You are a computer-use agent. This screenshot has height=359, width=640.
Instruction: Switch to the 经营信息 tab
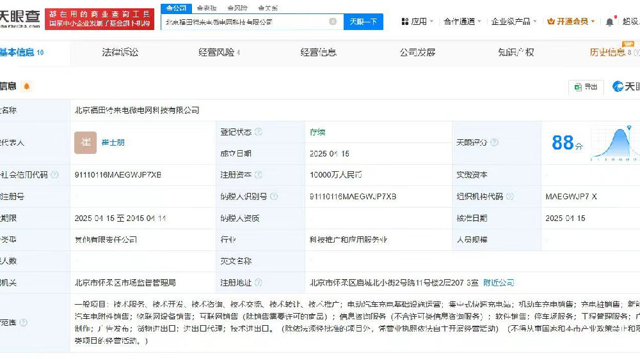point(318,52)
